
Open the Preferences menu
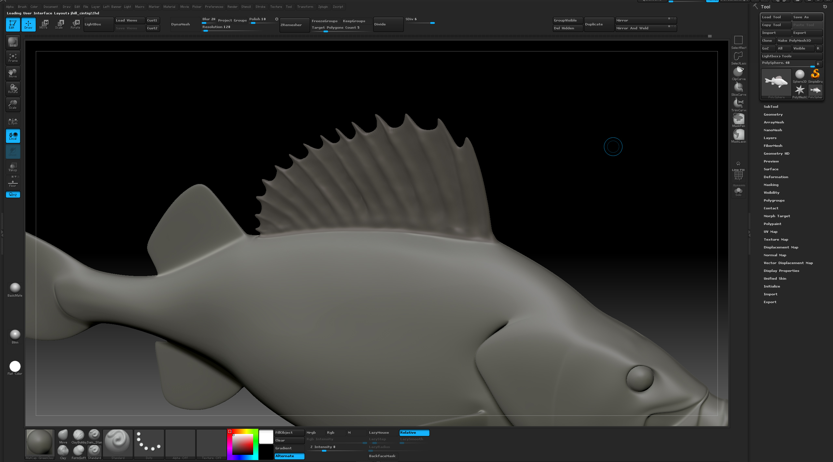(x=214, y=7)
